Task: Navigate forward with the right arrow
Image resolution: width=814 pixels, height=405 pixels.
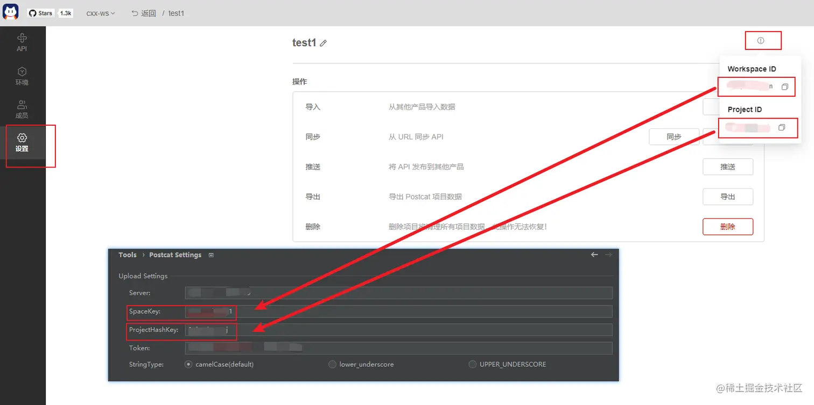Action: [609, 255]
